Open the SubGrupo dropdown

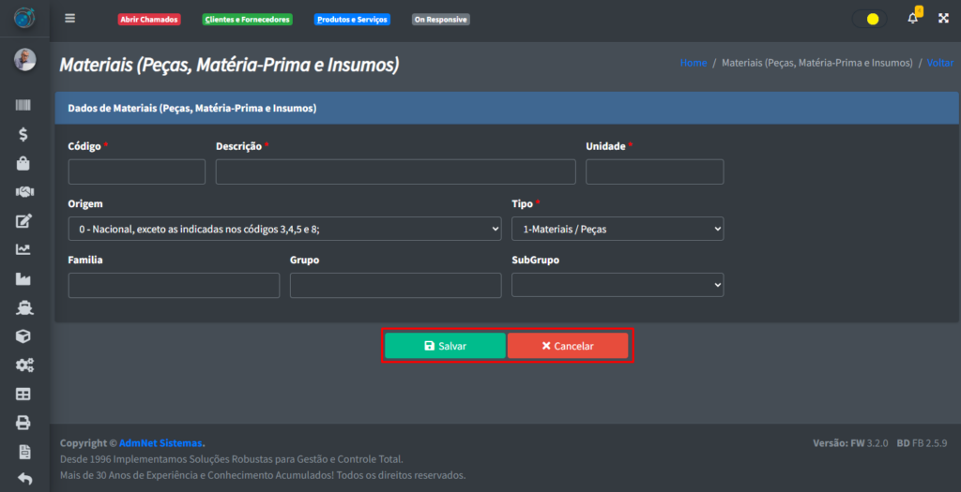pos(617,285)
